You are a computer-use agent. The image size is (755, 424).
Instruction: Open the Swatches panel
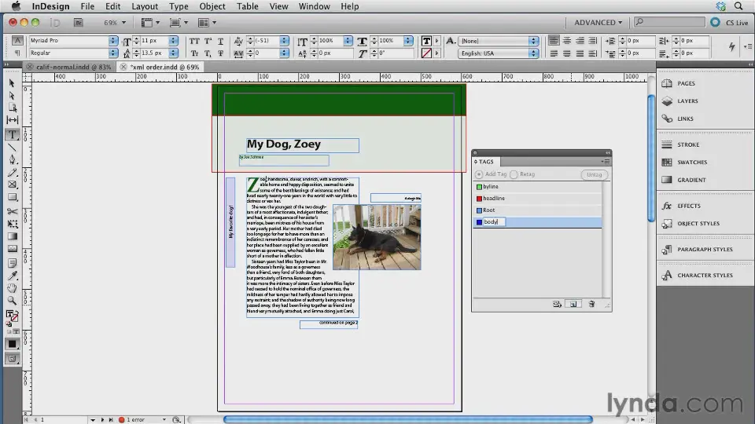(692, 163)
